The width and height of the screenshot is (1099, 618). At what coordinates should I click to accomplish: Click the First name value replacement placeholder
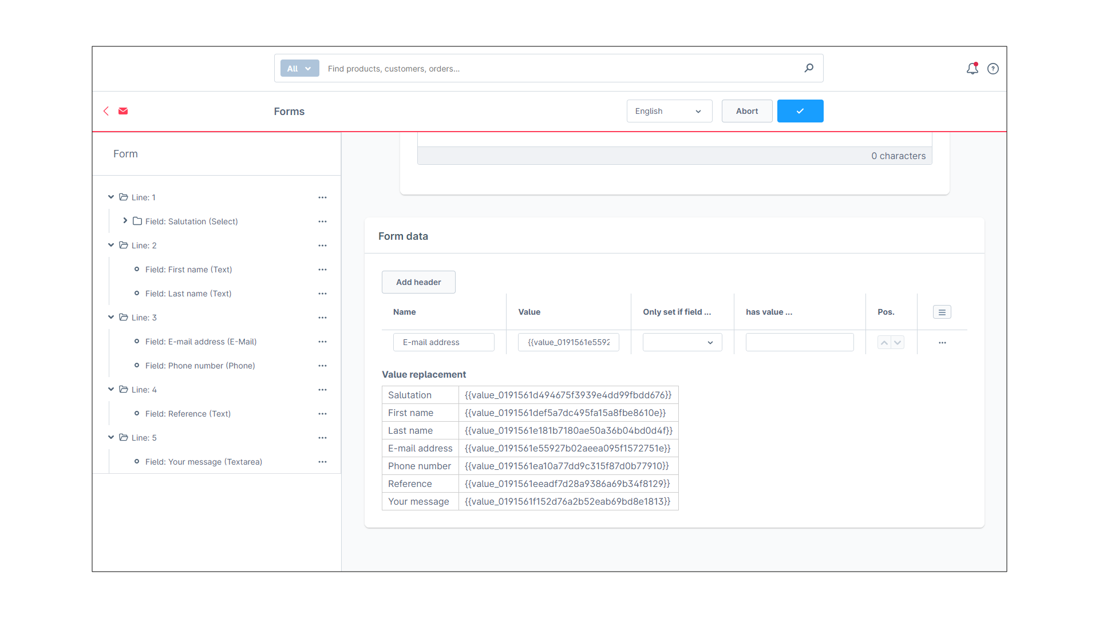coord(565,413)
